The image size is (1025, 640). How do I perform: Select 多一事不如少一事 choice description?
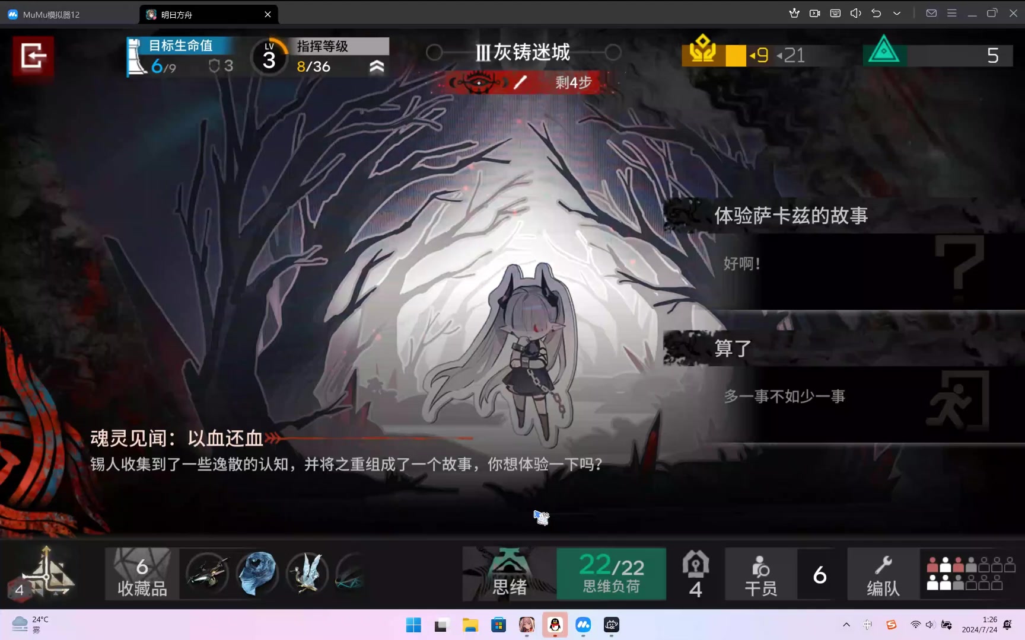pyautogui.click(x=784, y=396)
